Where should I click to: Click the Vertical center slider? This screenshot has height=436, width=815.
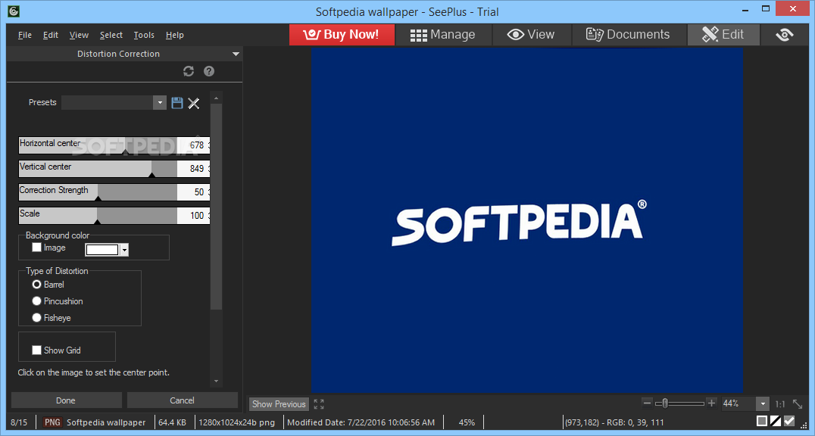(98, 169)
